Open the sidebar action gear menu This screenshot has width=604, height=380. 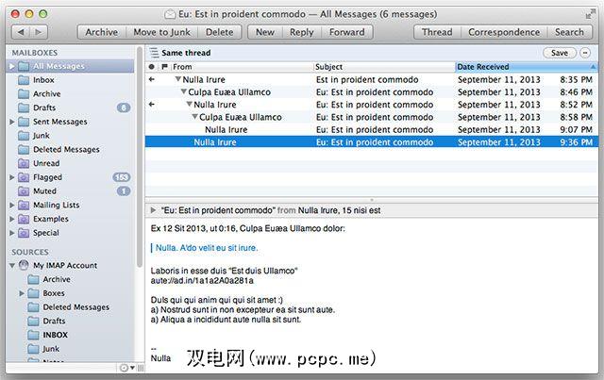pyautogui.click(x=126, y=368)
